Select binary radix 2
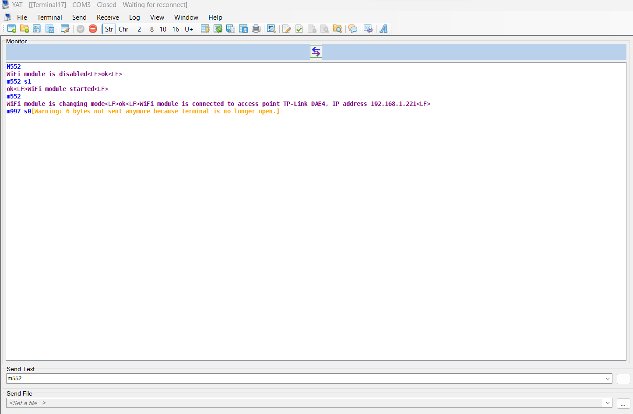Image resolution: width=633 pixels, height=414 pixels. coord(139,29)
